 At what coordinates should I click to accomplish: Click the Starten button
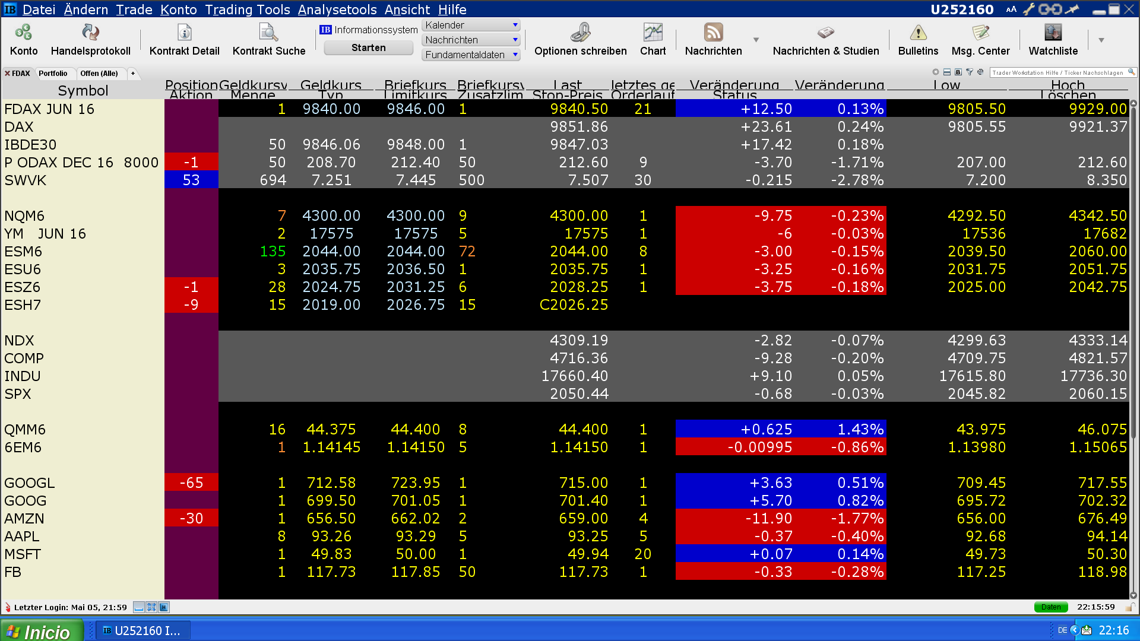pyautogui.click(x=368, y=47)
